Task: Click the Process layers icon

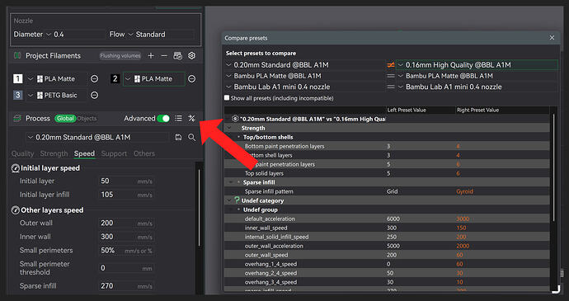Action: 17,119
